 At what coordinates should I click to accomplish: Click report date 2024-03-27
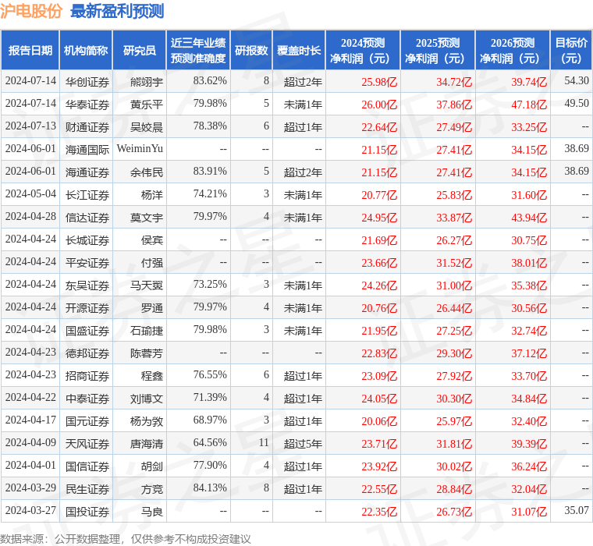[x=30, y=510]
